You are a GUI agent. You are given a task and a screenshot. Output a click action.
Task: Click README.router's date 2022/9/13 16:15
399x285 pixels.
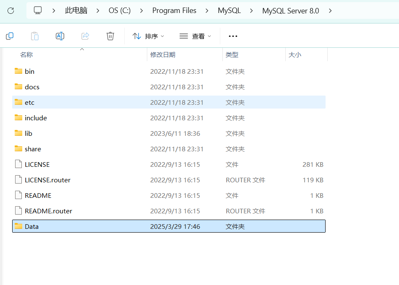coord(175,211)
